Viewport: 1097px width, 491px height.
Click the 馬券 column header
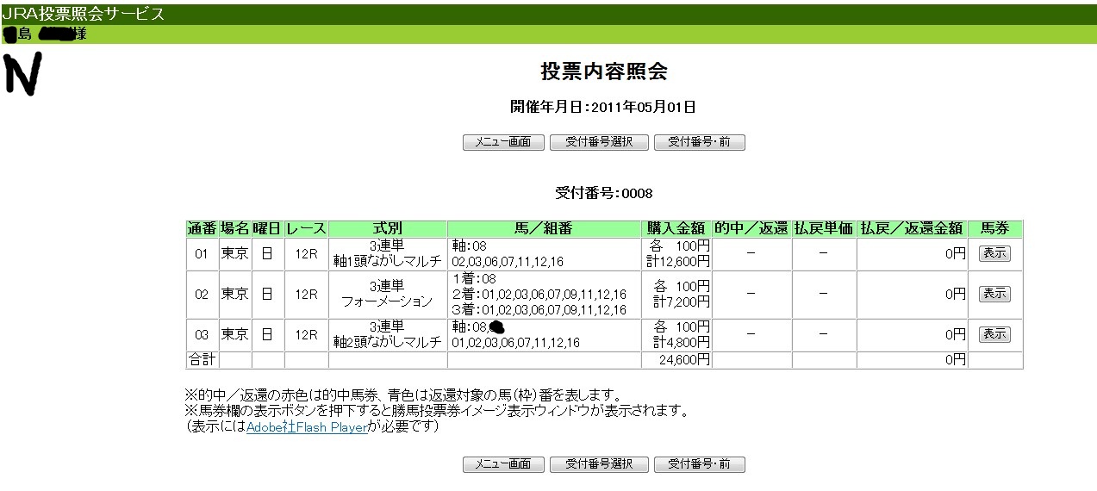pos(995,229)
